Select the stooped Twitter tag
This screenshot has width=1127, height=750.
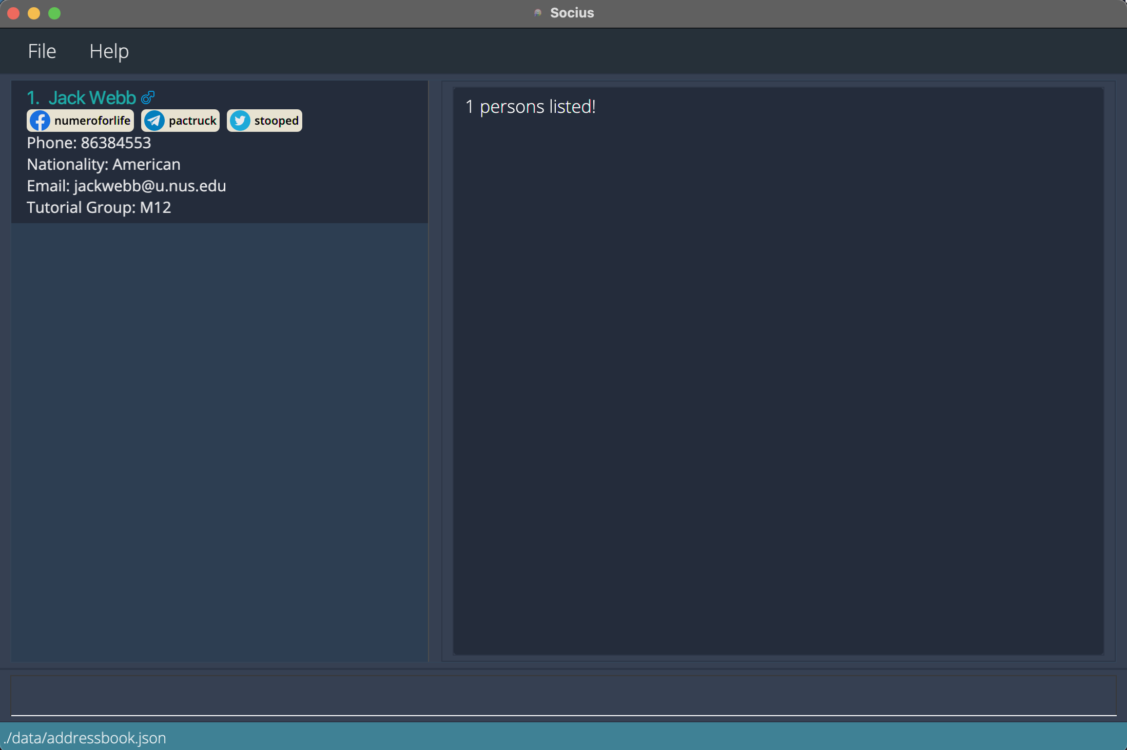coord(264,121)
